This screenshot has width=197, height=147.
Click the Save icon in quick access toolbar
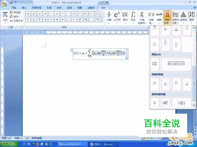[x=11, y=2]
